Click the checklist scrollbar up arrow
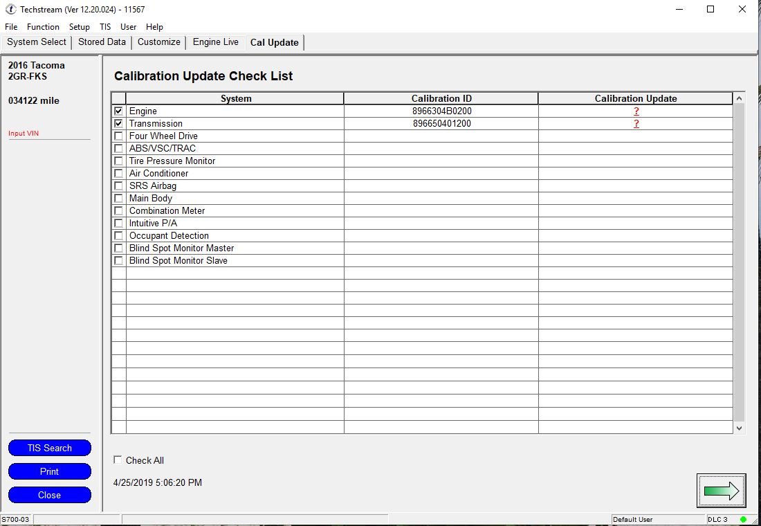This screenshot has height=526, width=761. pyautogui.click(x=739, y=98)
